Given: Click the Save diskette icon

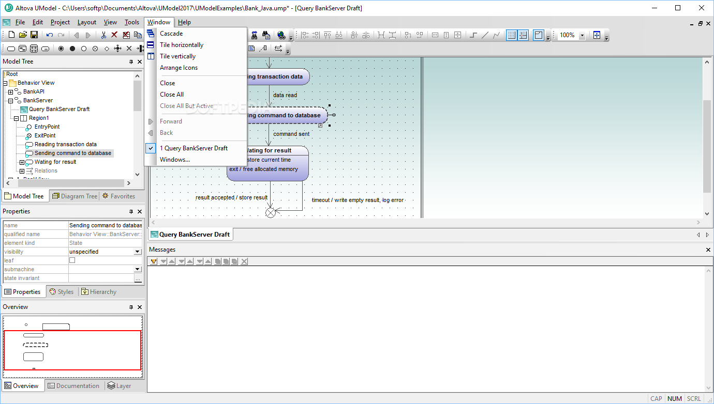Looking at the screenshot, I should tap(34, 35).
